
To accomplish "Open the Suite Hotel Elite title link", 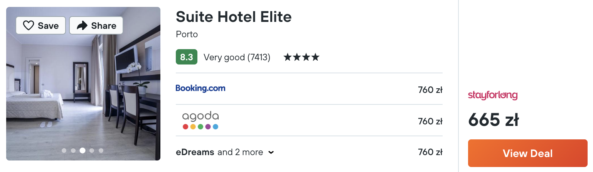I will click(x=234, y=17).
